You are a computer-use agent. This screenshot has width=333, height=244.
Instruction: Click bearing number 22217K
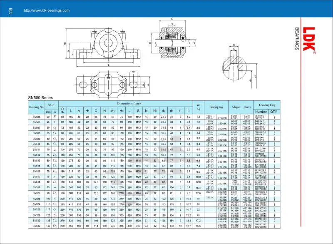(222, 178)
